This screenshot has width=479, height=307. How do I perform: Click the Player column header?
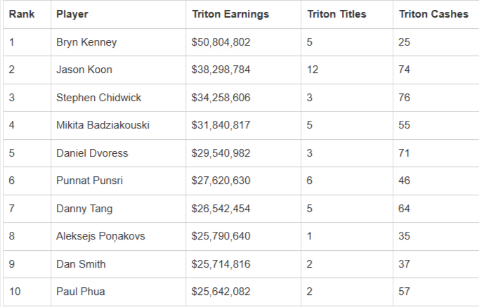click(72, 14)
